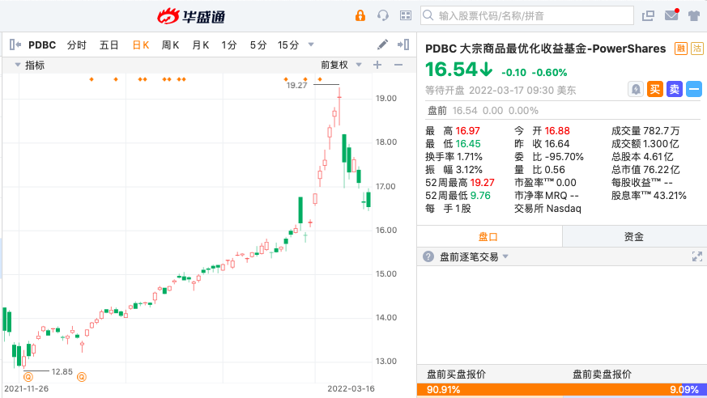Click the 52周最高 19.27 value
Viewport: 707px width, 398px height.
click(482, 182)
